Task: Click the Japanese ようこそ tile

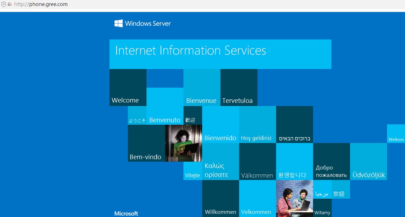Action: (x=137, y=115)
